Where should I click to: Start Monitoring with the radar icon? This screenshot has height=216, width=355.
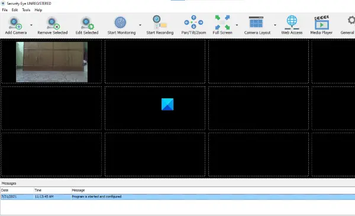point(121,25)
